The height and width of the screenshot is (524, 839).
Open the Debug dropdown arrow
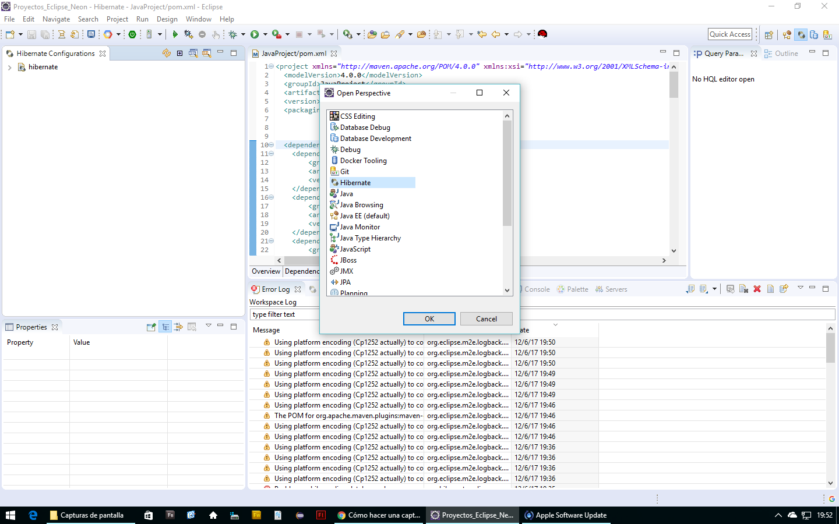[243, 34]
